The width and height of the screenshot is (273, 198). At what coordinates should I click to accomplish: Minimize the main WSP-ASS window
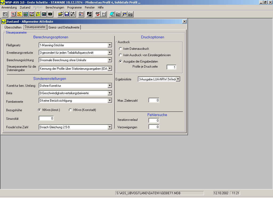pyautogui.click(x=261, y=2)
